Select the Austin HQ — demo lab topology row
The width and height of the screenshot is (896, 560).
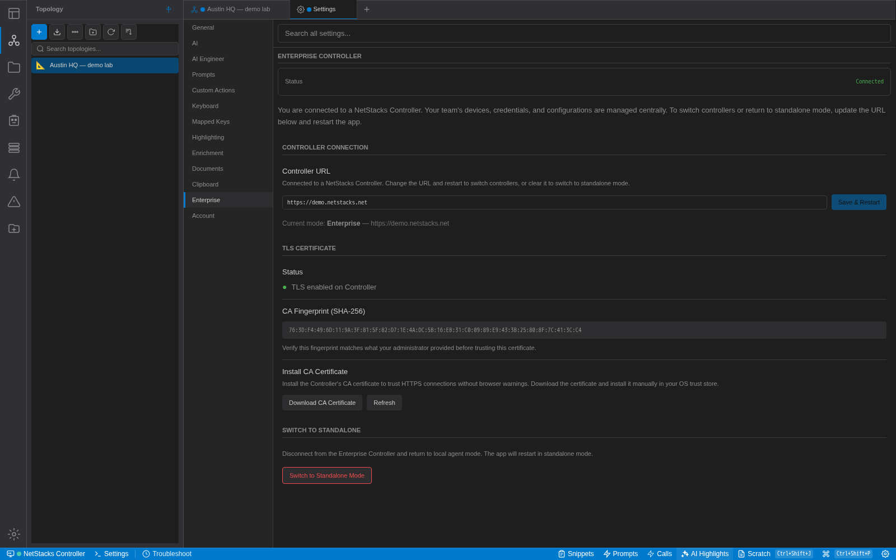(105, 66)
